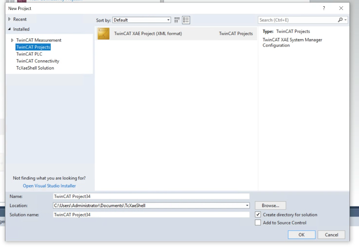Confirm with the OK button

click(x=301, y=235)
